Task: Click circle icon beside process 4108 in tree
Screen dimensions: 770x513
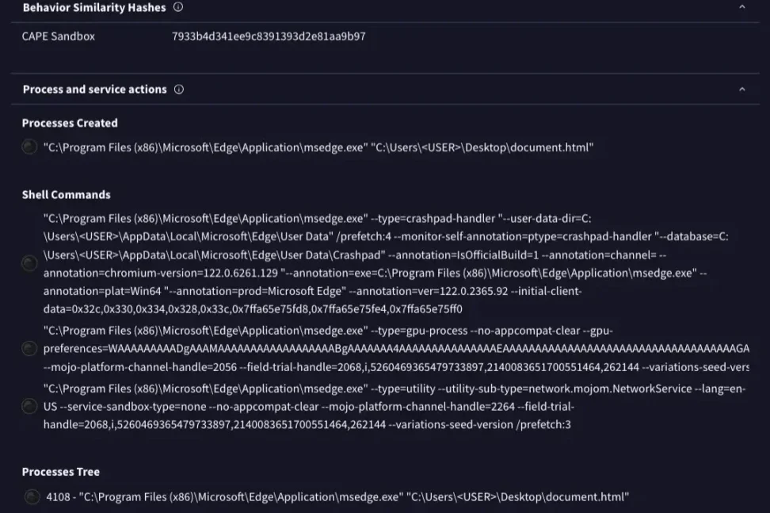Action: (x=32, y=497)
